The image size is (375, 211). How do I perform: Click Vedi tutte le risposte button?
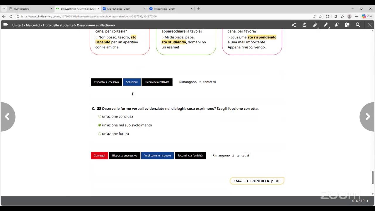157,155
